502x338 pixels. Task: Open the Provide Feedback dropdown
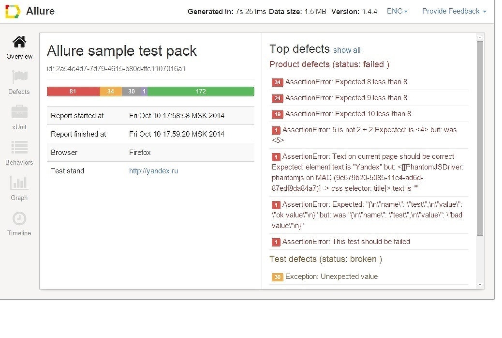tap(454, 11)
